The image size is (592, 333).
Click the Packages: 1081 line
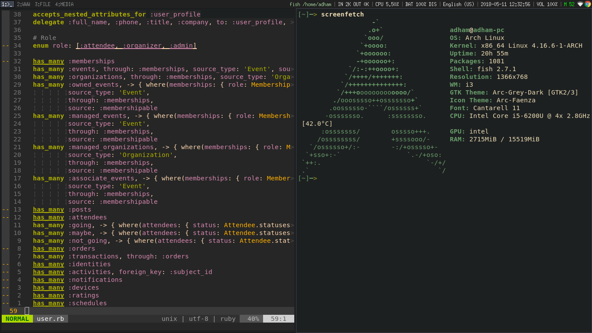coord(477,61)
